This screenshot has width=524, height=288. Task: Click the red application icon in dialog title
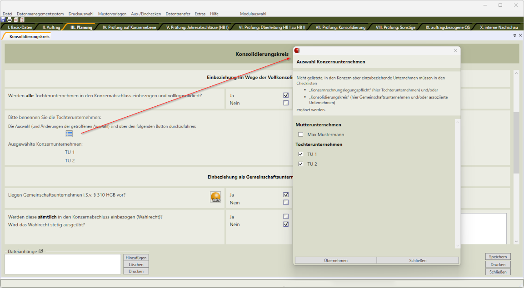tap(297, 50)
